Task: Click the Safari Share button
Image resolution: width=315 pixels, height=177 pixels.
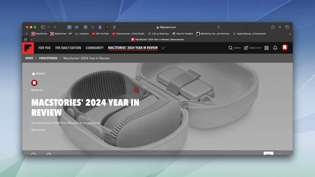Action: coord(273,27)
